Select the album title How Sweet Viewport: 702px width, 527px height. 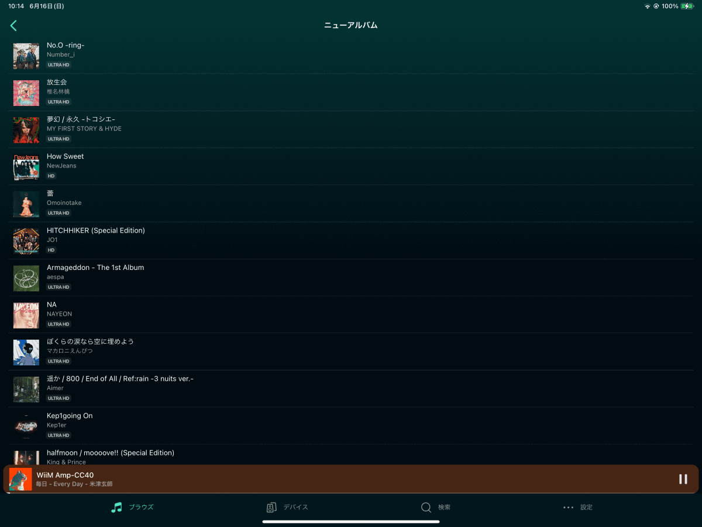pyautogui.click(x=65, y=156)
